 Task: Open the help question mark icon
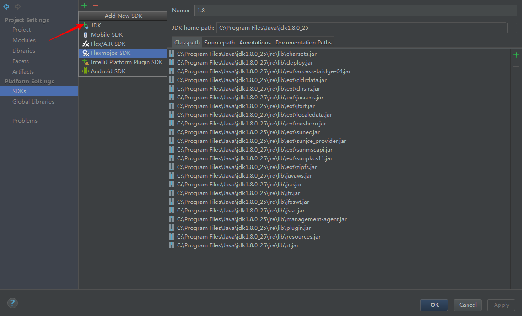click(x=12, y=303)
